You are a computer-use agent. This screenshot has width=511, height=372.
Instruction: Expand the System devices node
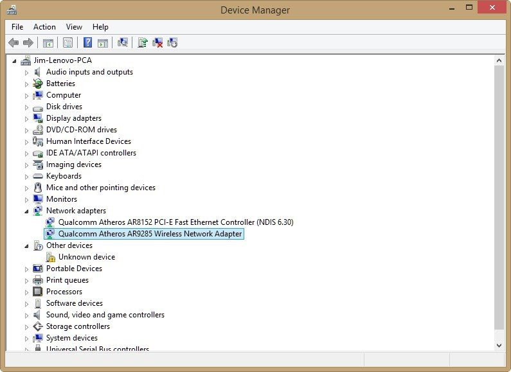tap(26, 339)
